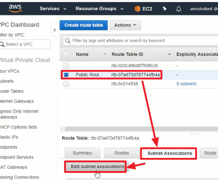Open DHCP Options Sets in sidebar
Image resolution: width=218 pixels, height=180 pixels.
(18, 127)
